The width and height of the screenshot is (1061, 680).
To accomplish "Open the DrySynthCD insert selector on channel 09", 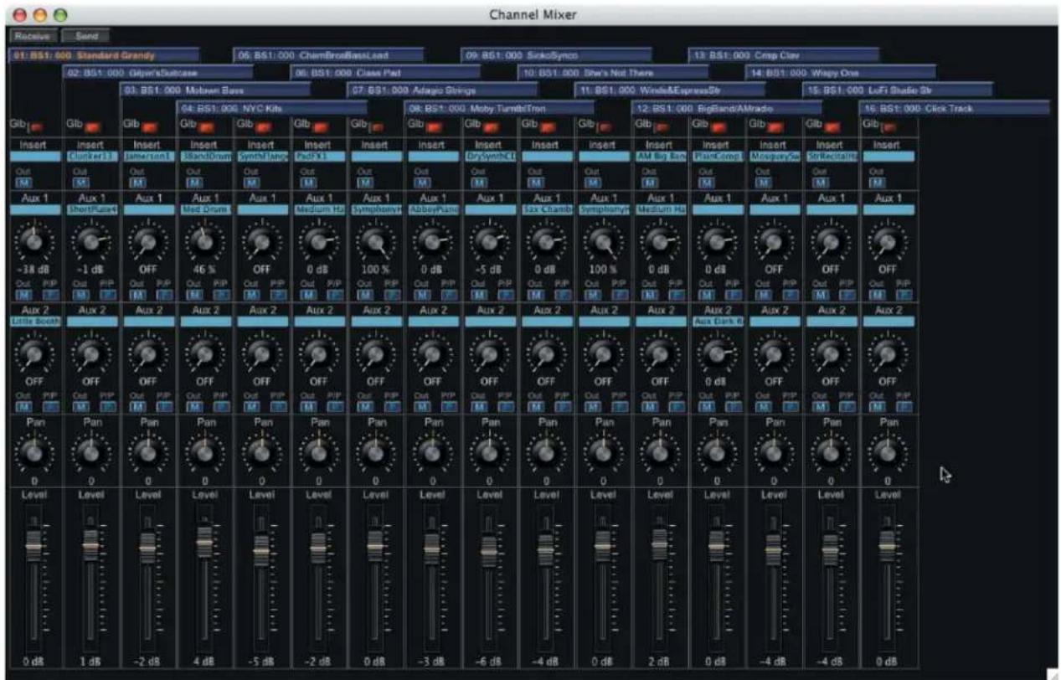I will click(x=491, y=157).
